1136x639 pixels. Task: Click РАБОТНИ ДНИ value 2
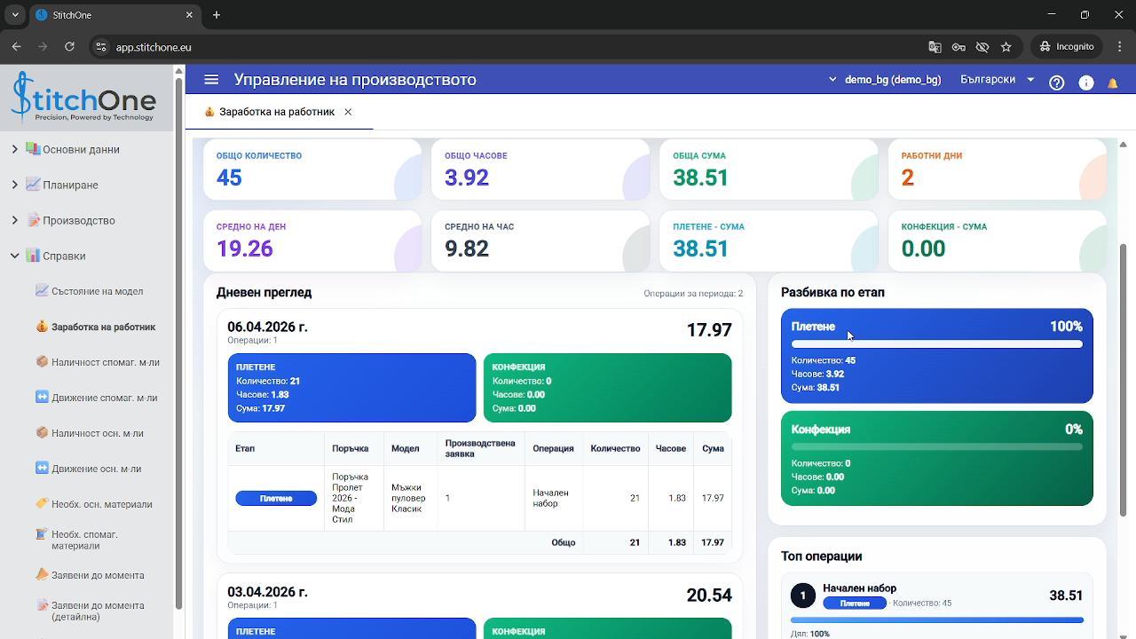click(x=907, y=177)
